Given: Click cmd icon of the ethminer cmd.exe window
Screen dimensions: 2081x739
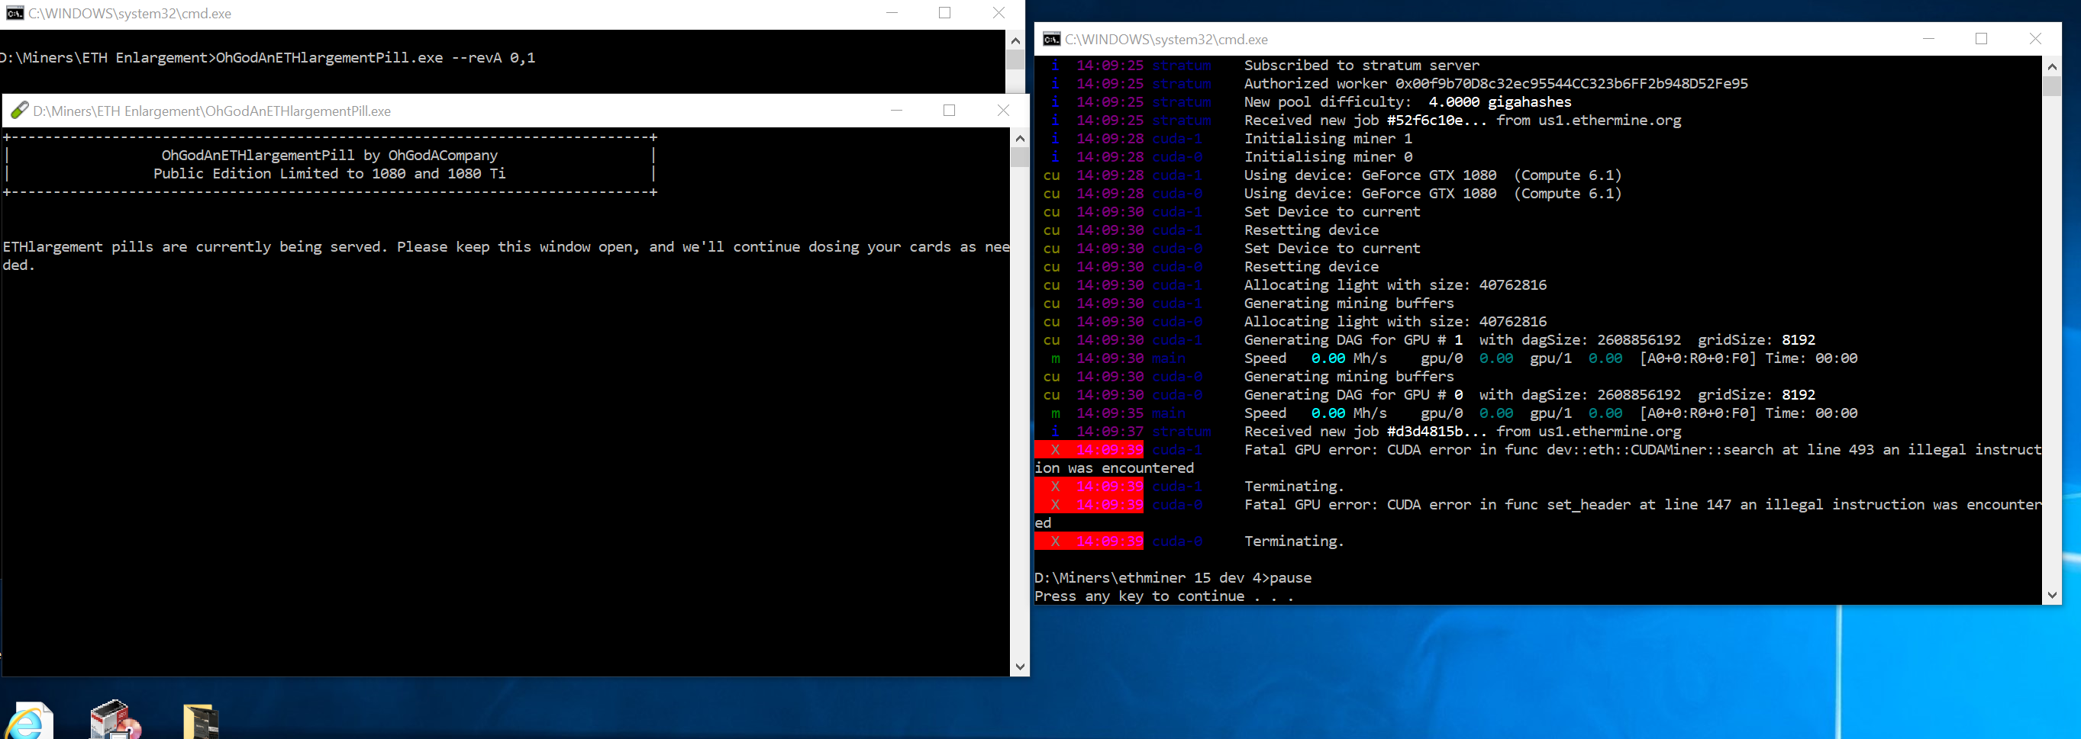Looking at the screenshot, I should [1051, 39].
